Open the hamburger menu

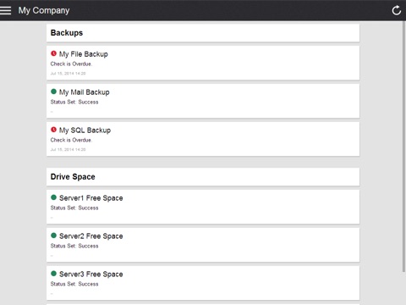point(5,10)
